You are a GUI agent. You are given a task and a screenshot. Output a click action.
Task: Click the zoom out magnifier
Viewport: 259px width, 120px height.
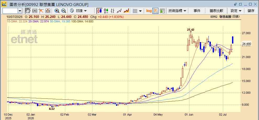64,11
